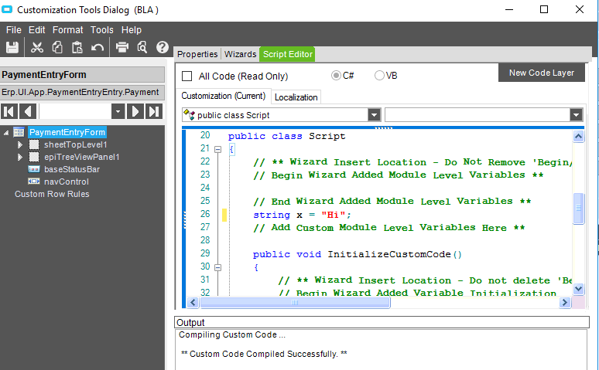Screen dimensions: 599x370
Task: Collapse the PaymentEntryForm tree root
Action: tap(6, 133)
